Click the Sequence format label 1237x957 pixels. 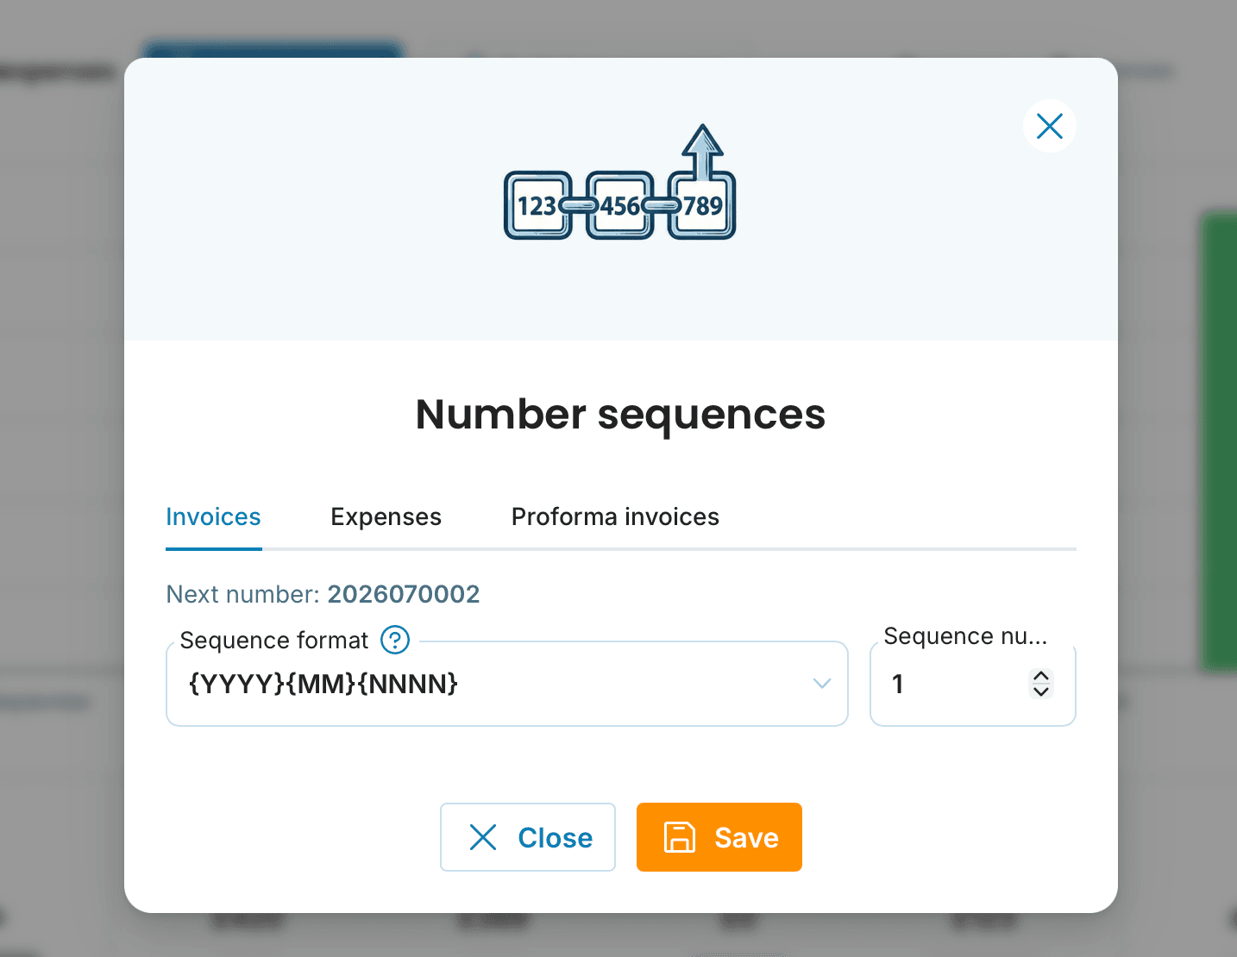pyautogui.click(x=274, y=641)
